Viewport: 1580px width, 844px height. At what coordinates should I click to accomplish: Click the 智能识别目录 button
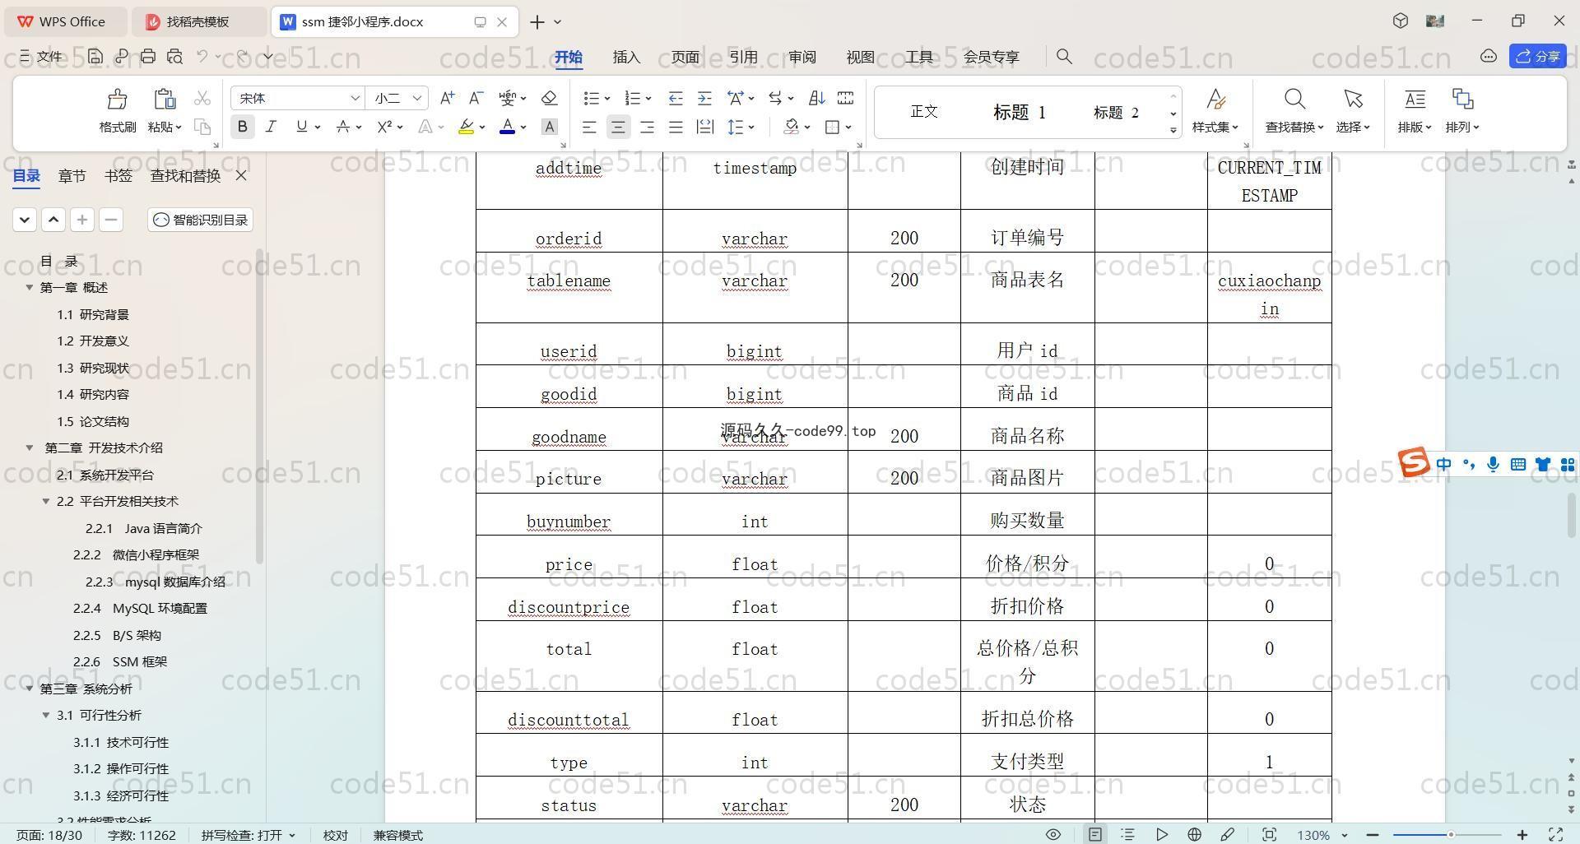pos(200,220)
